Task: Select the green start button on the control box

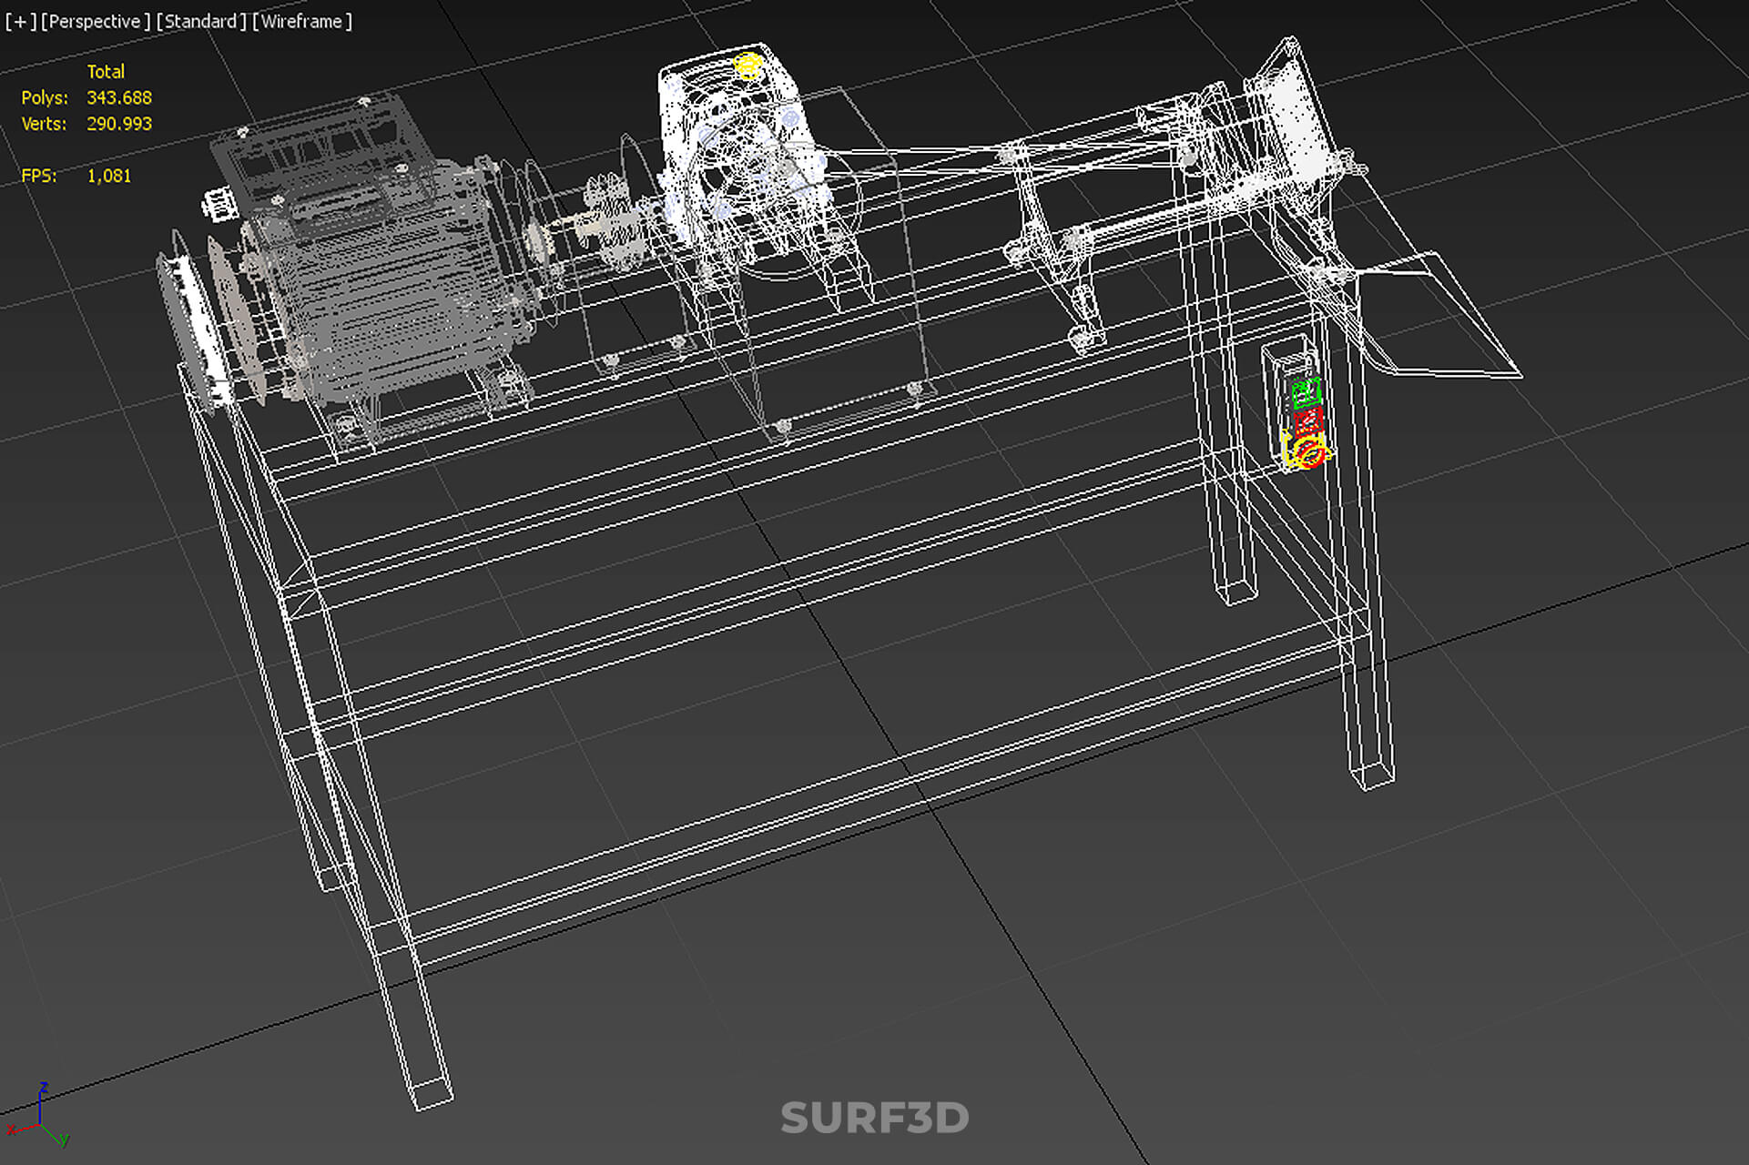Action: pyautogui.click(x=1306, y=392)
